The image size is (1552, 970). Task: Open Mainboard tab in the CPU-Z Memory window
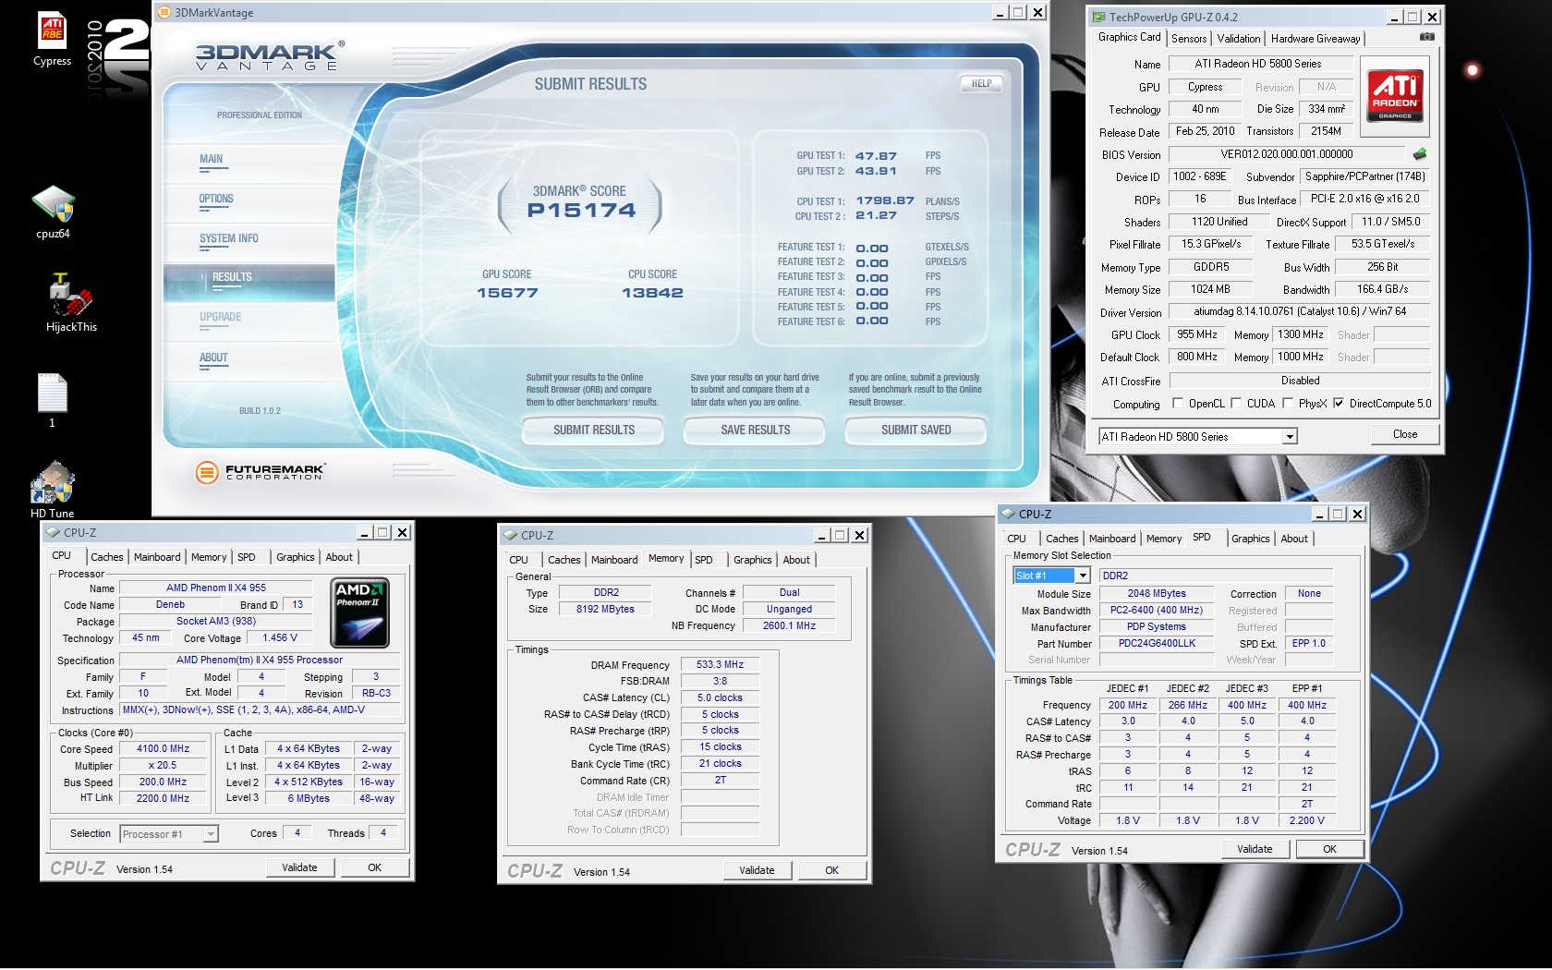pos(614,560)
